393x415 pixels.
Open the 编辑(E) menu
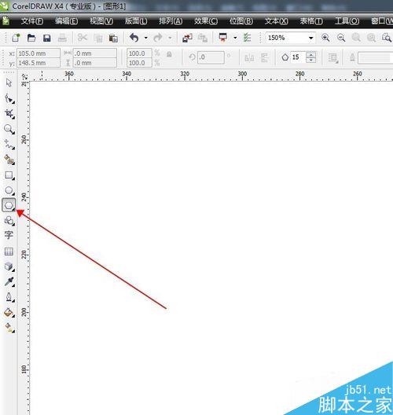pos(67,21)
